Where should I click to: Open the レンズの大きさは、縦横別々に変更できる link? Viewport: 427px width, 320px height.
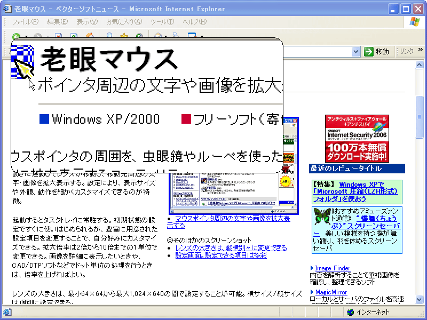pos(231,247)
